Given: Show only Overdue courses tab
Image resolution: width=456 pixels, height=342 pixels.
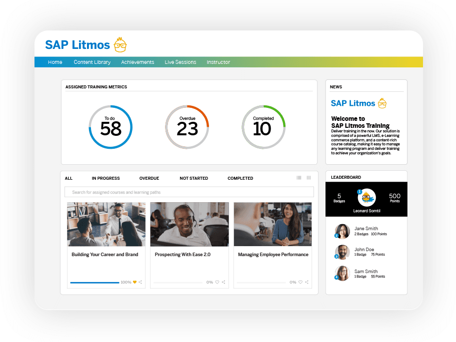Looking at the screenshot, I should [x=149, y=178].
